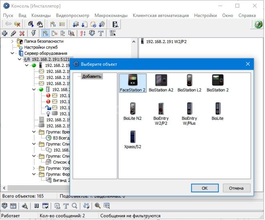Open the Макрокоманды menu

111,15
